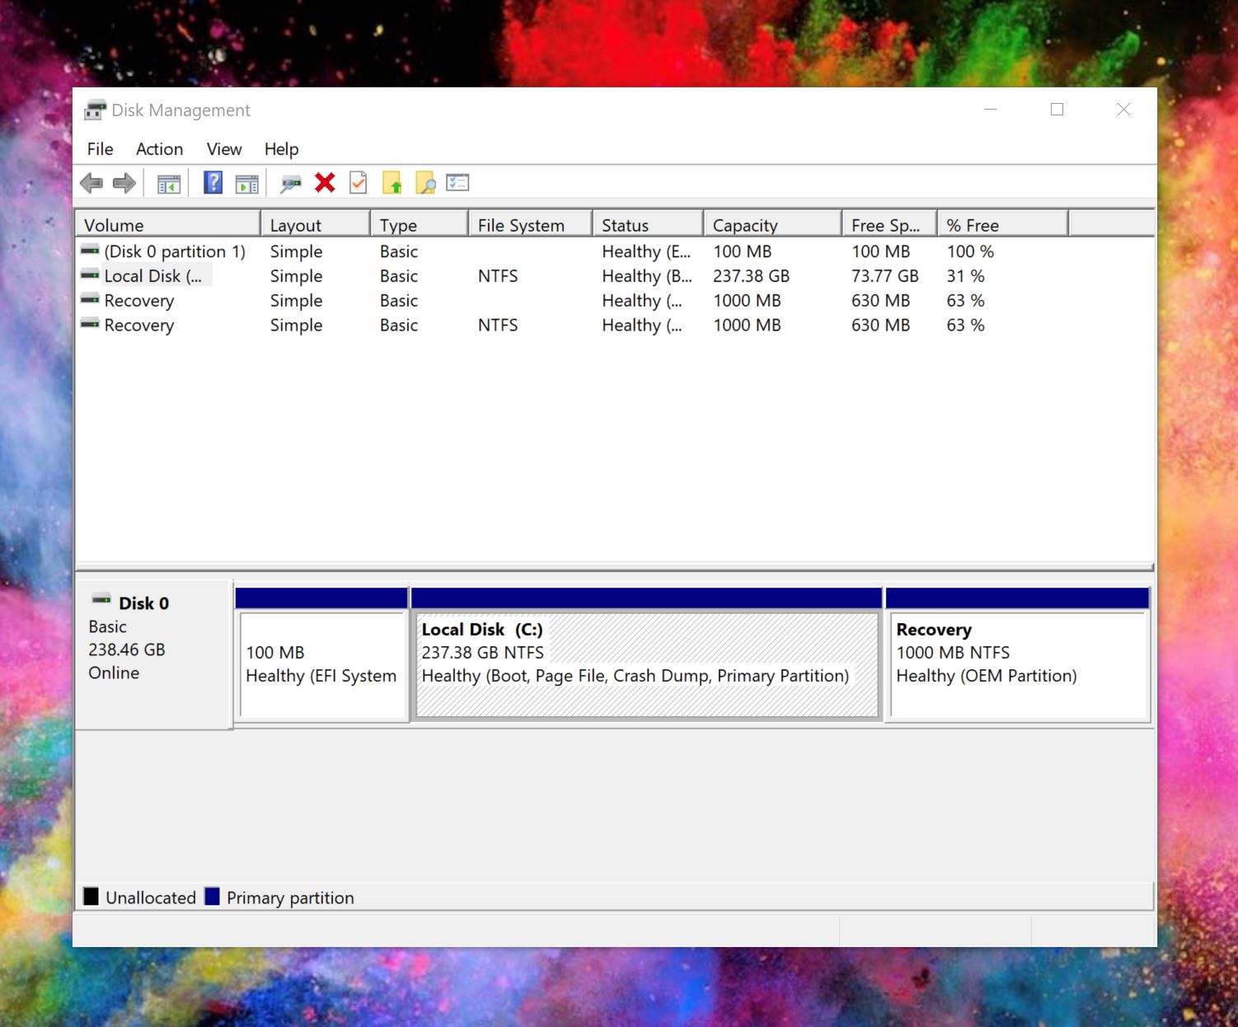Sort by the Type column header

coord(420,225)
